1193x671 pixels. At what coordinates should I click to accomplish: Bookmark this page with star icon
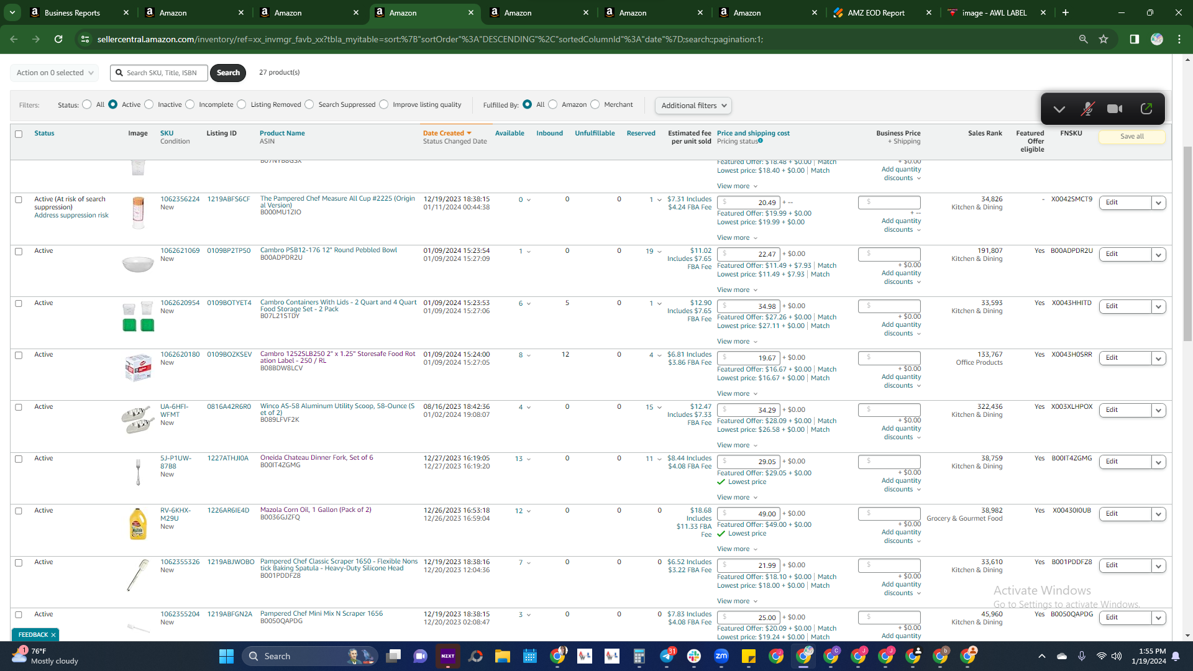1104,39
